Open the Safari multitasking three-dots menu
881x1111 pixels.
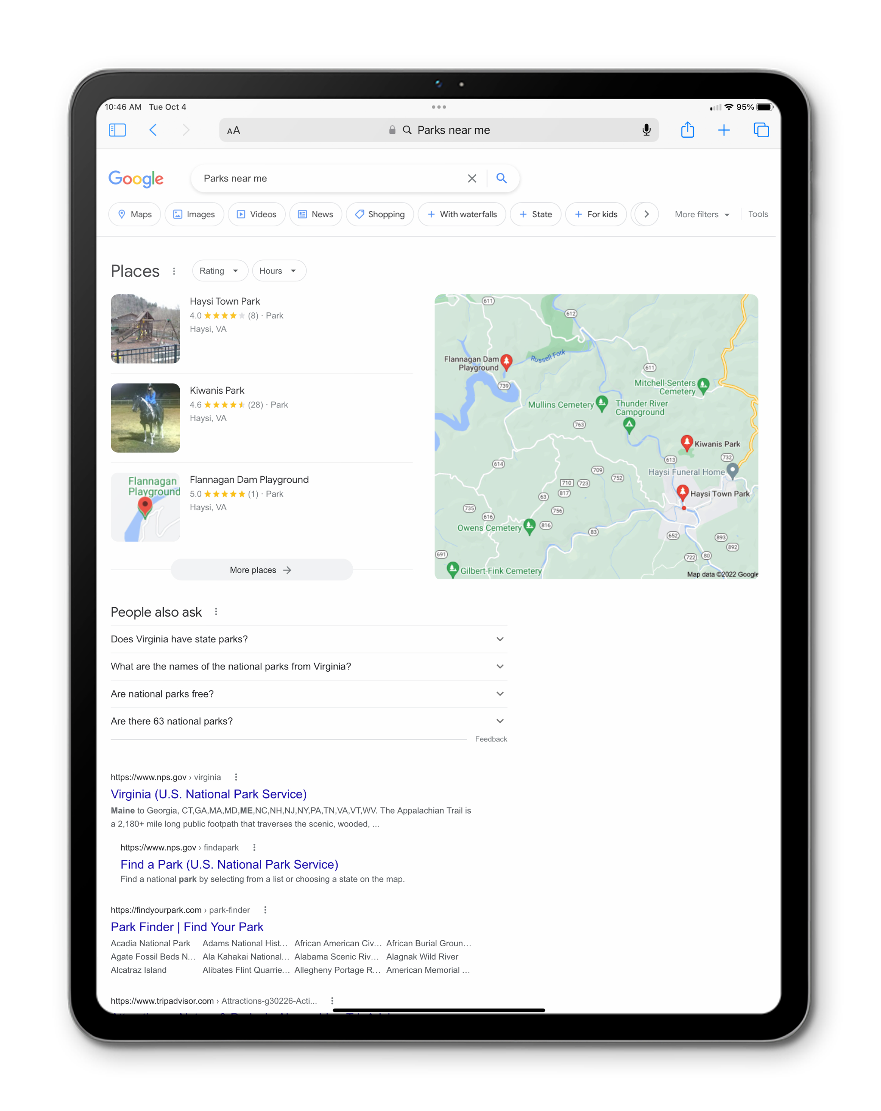[x=438, y=107]
